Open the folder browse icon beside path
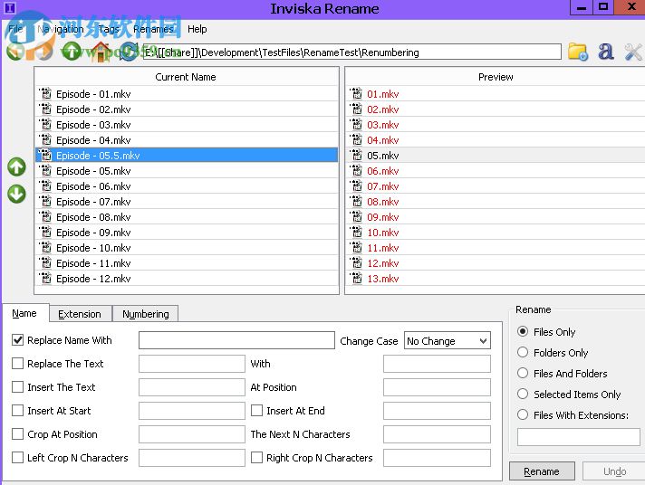Viewport: 645px width, 485px height. point(577,52)
